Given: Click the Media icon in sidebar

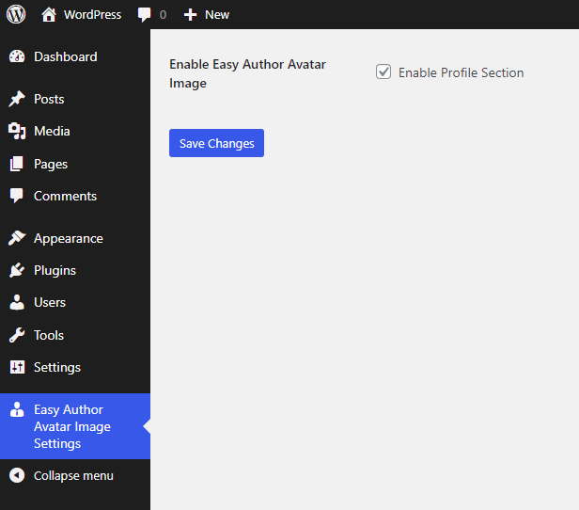Looking at the screenshot, I should (17, 131).
